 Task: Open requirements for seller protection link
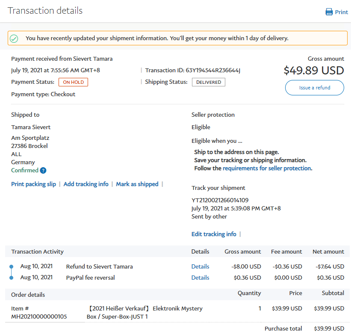pos(267,168)
